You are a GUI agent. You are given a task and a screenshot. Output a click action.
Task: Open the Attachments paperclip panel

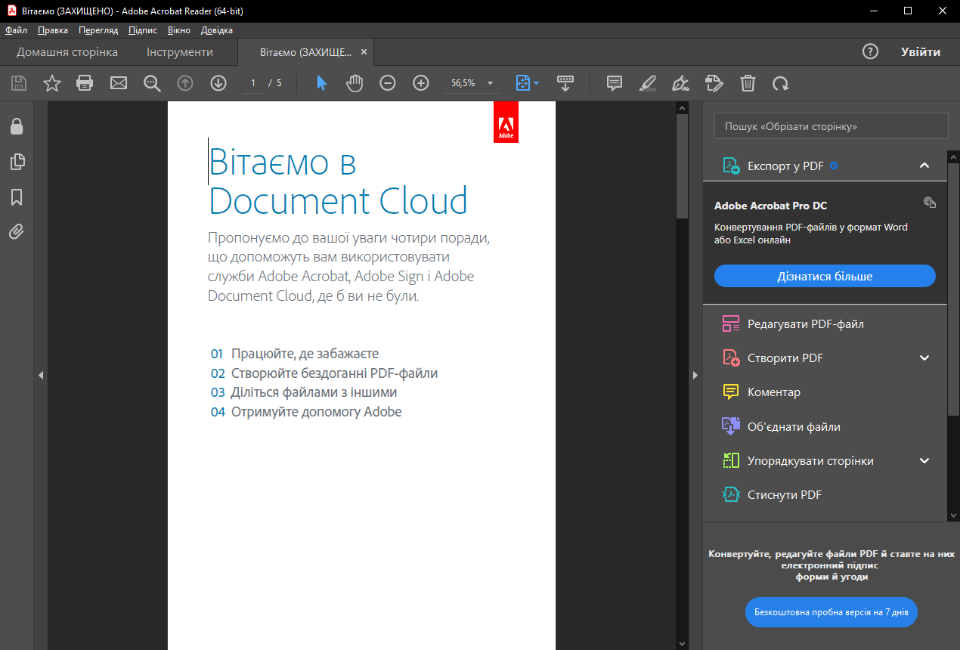point(16,232)
